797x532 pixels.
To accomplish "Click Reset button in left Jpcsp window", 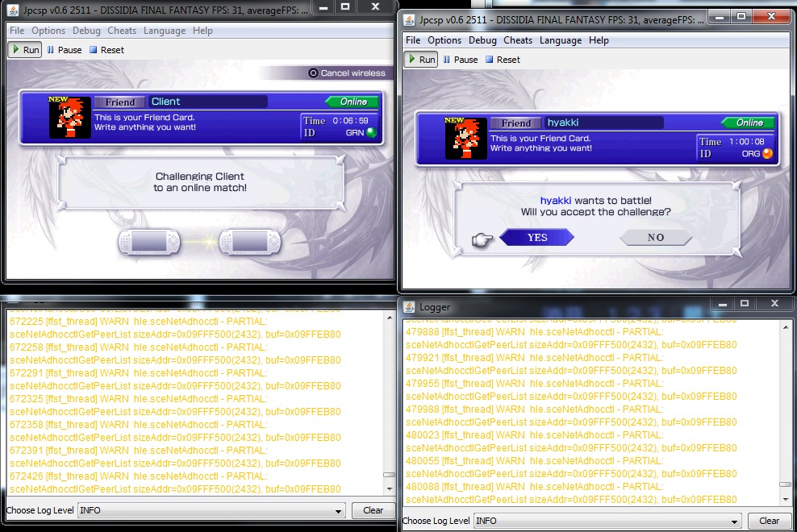I will coord(106,50).
